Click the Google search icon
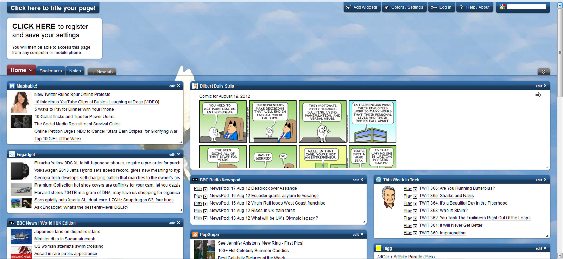The width and height of the screenshot is (563, 259). coord(502,7)
